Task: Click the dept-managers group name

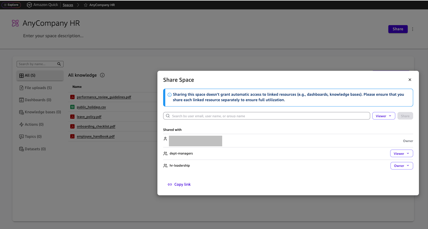Action: coord(181,153)
